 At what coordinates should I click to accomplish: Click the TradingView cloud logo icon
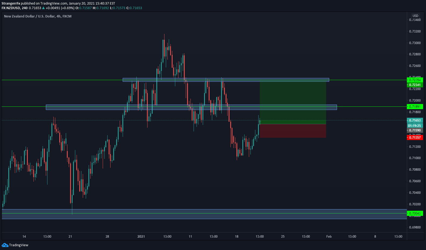5,245
